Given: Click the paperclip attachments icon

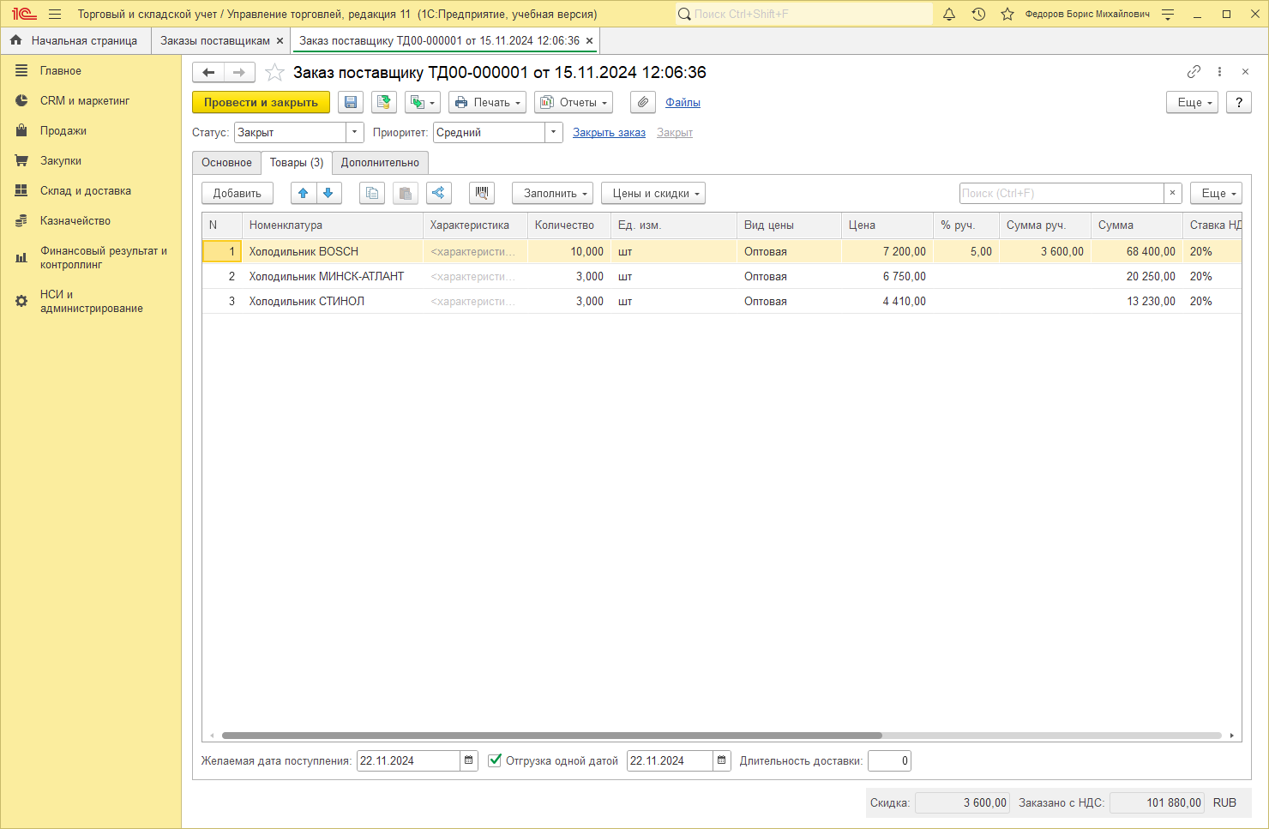Looking at the screenshot, I should point(643,102).
